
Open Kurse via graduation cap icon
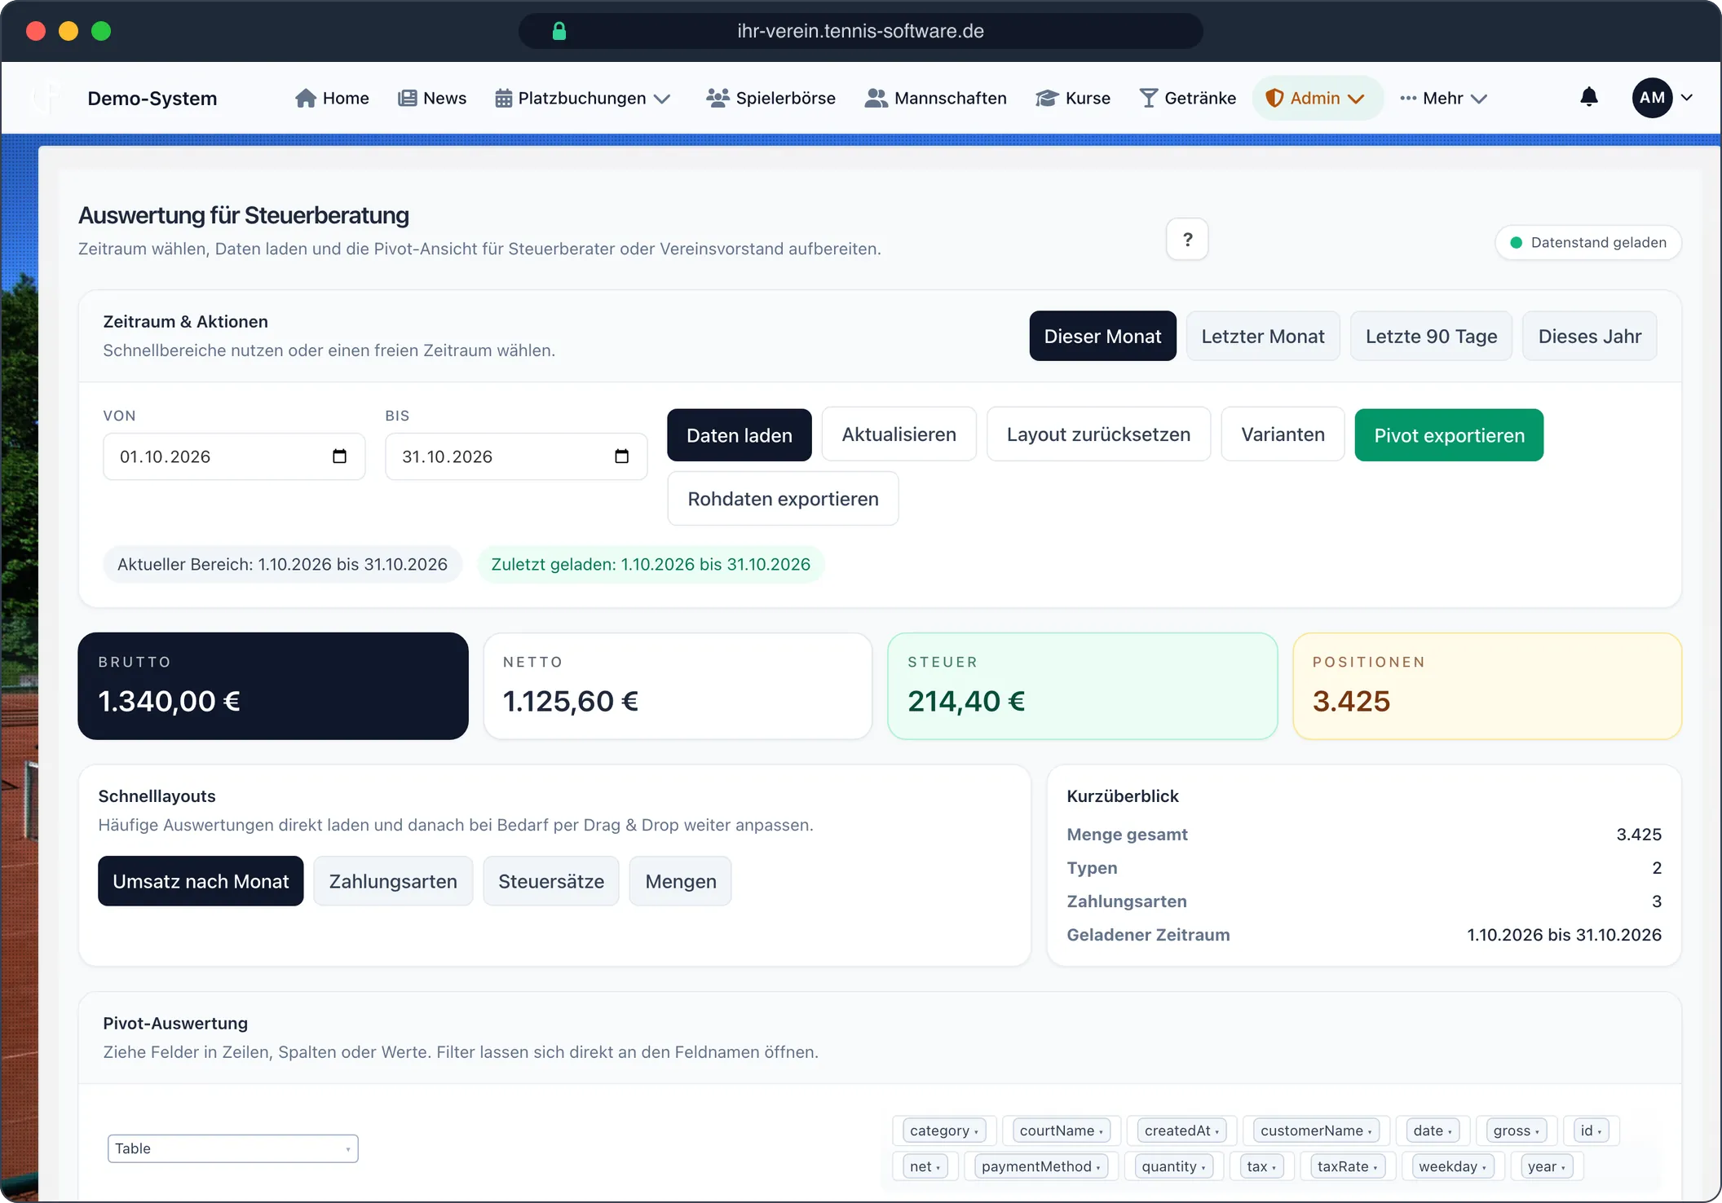(x=1047, y=98)
